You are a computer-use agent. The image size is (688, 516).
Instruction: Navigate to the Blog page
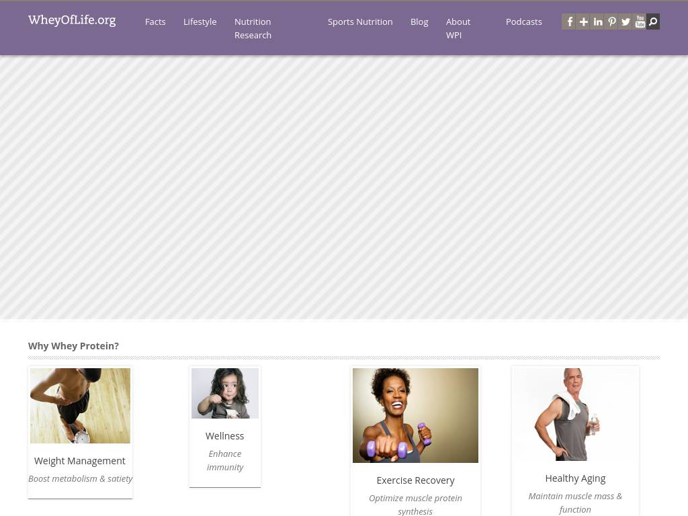[419, 22]
